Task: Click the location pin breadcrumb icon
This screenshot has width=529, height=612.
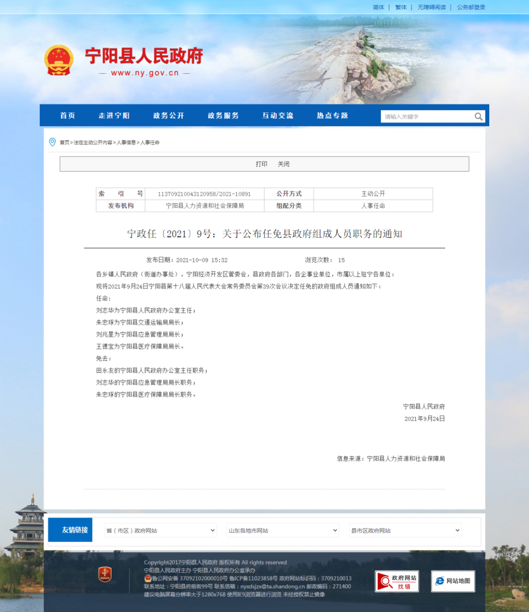Action: [x=52, y=142]
